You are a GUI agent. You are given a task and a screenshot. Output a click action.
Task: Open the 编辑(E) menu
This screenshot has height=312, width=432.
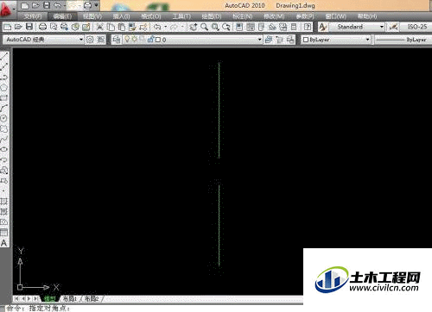(x=62, y=16)
